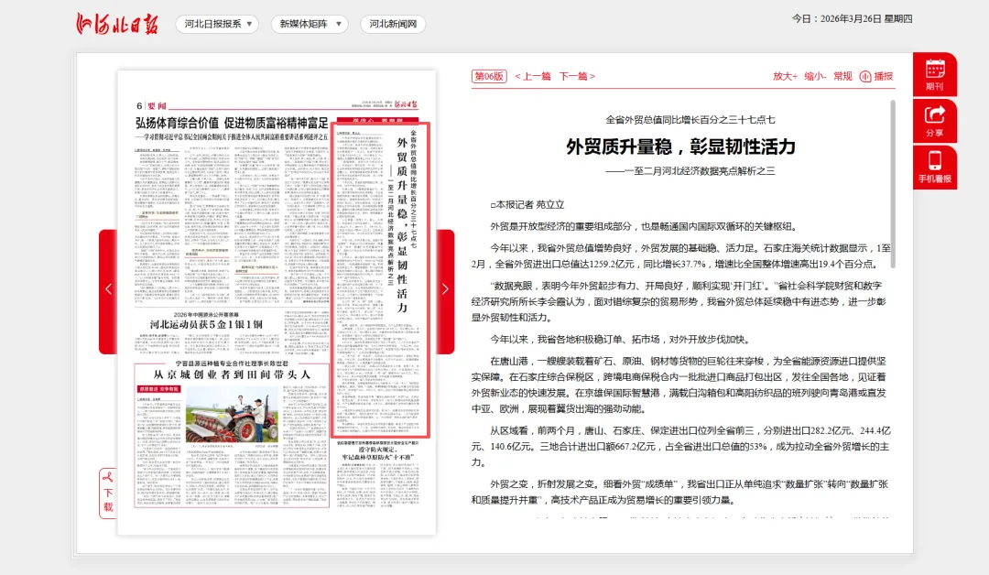Screen dimensions: 989x575
Task: Open 河北运动员获5金1银1铜 article on page
Action: click(x=206, y=324)
